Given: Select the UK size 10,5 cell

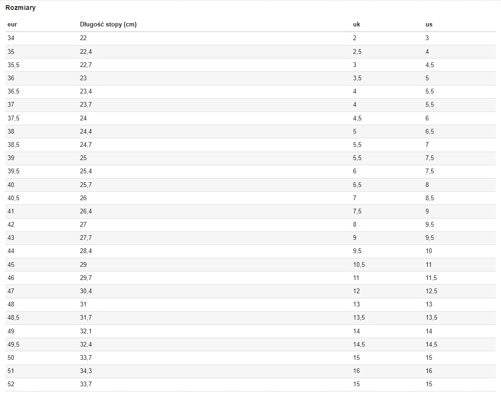Looking at the screenshot, I should tap(358, 265).
